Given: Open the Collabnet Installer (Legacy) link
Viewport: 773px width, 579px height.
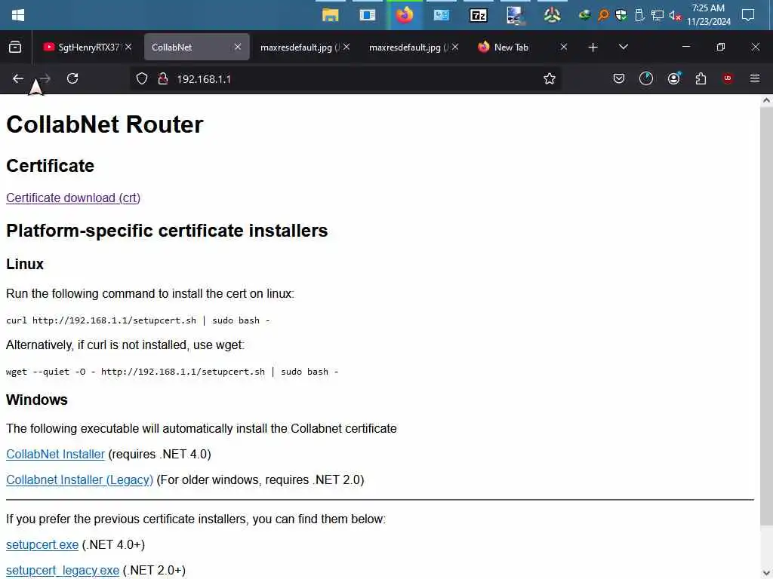Looking at the screenshot, I should pyautogui.click(x=79, y=479).
